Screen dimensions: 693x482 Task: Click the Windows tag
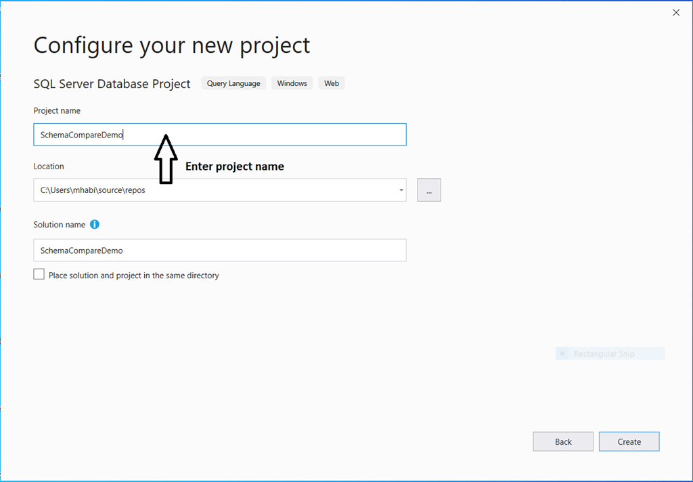coord(292,83)
